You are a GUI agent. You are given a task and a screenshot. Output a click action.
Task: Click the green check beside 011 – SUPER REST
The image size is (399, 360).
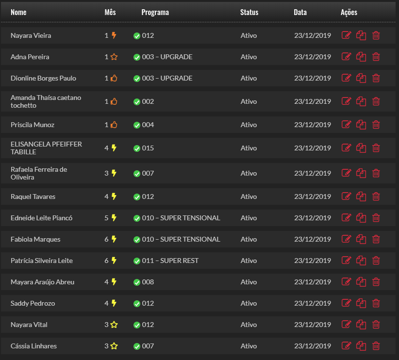137,261
